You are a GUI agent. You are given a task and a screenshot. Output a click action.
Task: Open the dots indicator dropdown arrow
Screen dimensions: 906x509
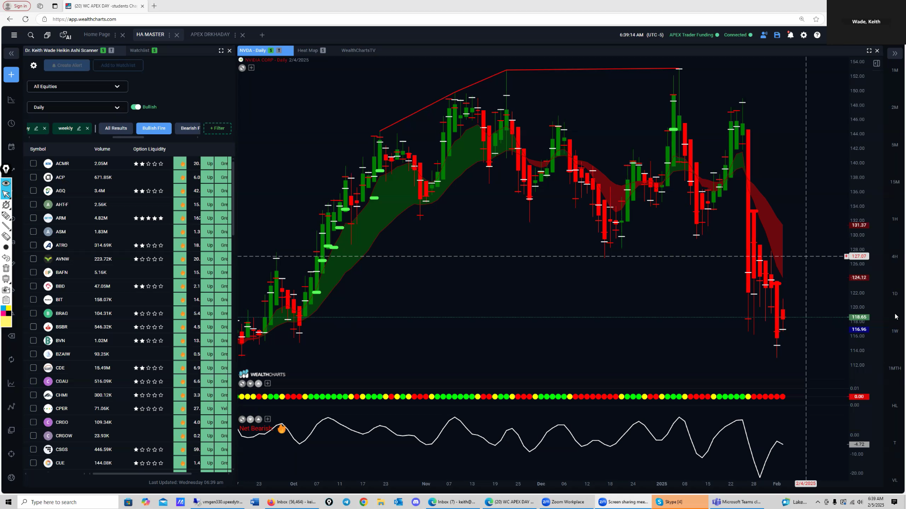point(251,384)
